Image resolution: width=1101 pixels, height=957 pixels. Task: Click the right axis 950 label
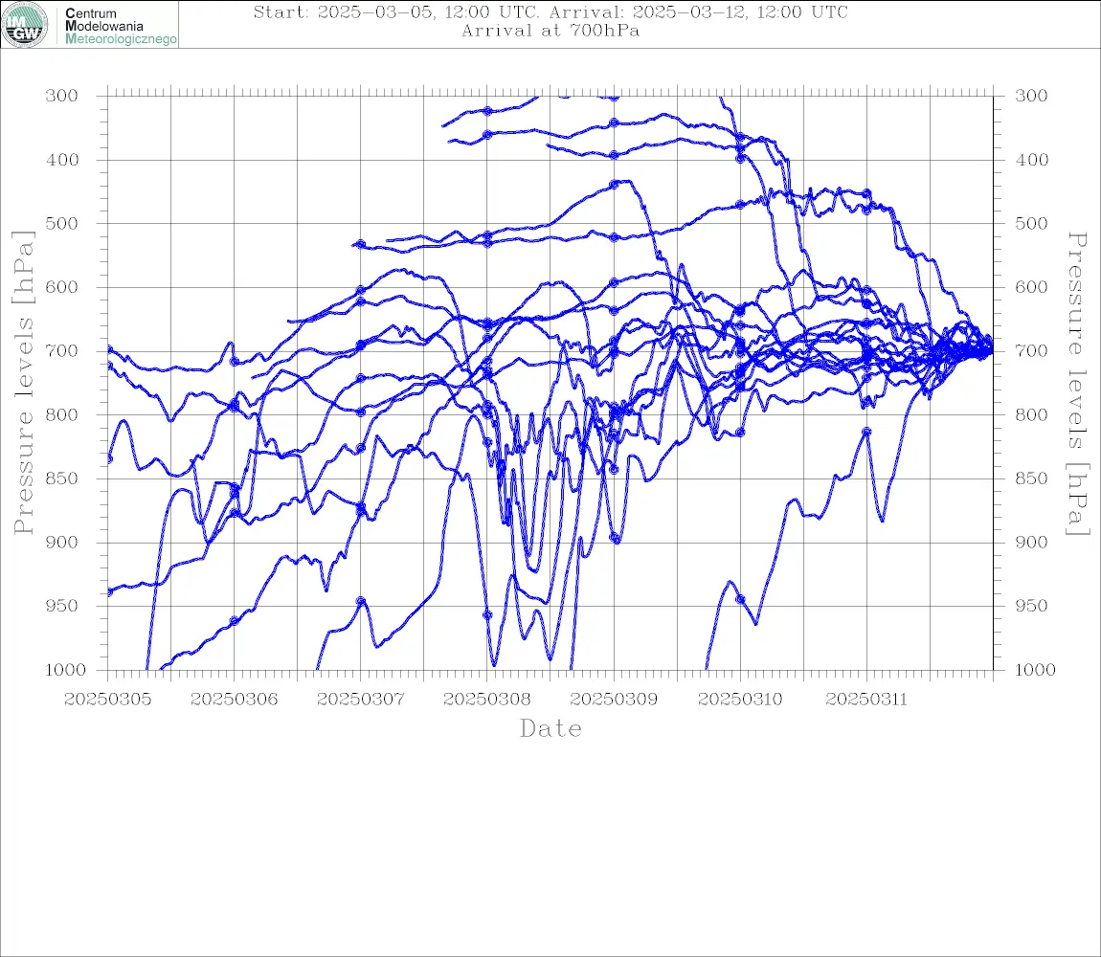coord(1031,606)
